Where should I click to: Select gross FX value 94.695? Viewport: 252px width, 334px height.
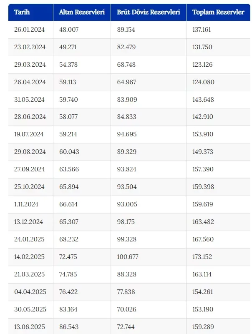coord(126,134)
